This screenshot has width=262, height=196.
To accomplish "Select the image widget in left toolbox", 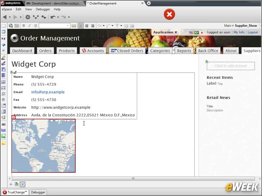I will click(x=3, y=136).
